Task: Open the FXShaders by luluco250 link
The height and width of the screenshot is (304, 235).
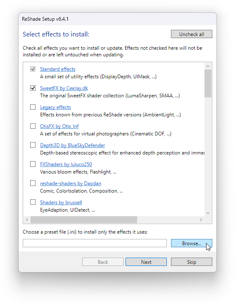Action: tap(66, 164)
